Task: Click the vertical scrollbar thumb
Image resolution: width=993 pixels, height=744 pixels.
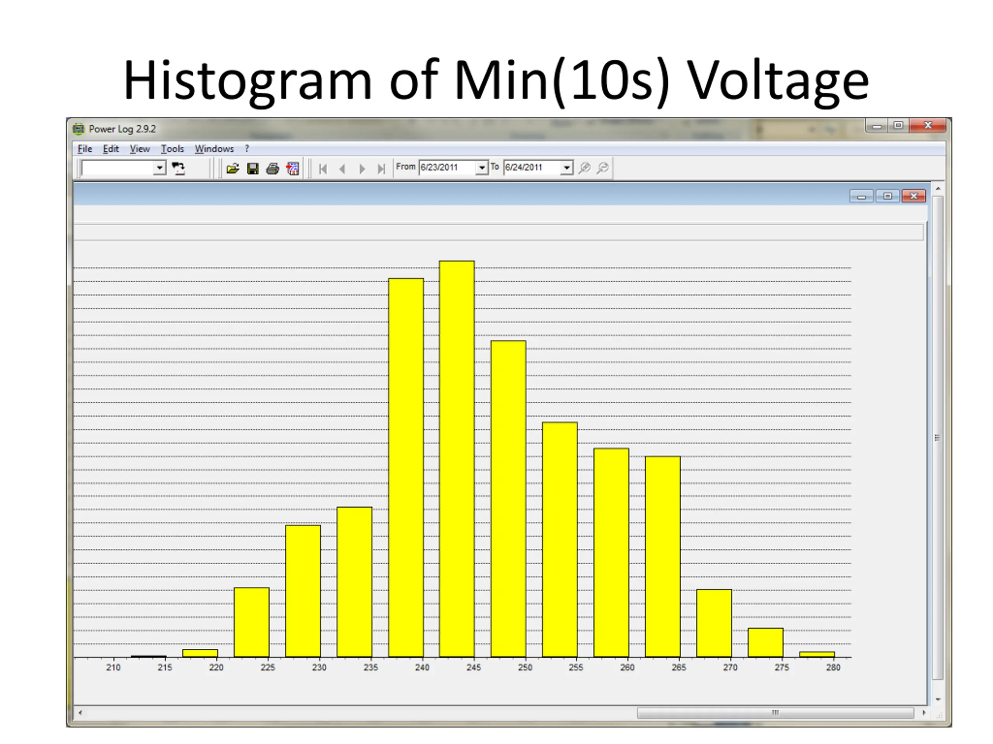Action: click(x=938, y=438)
